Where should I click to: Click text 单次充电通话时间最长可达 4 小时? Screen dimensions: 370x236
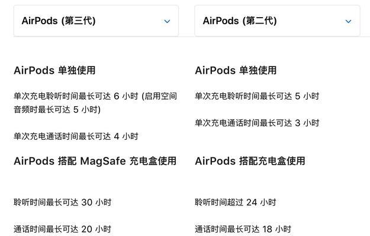(76, 136)
